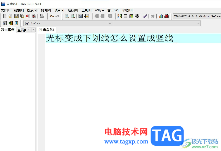This screenshot has width=221, height=151.
Task: Open Replace with second magnifier icon
Action: tap(73, 16)
